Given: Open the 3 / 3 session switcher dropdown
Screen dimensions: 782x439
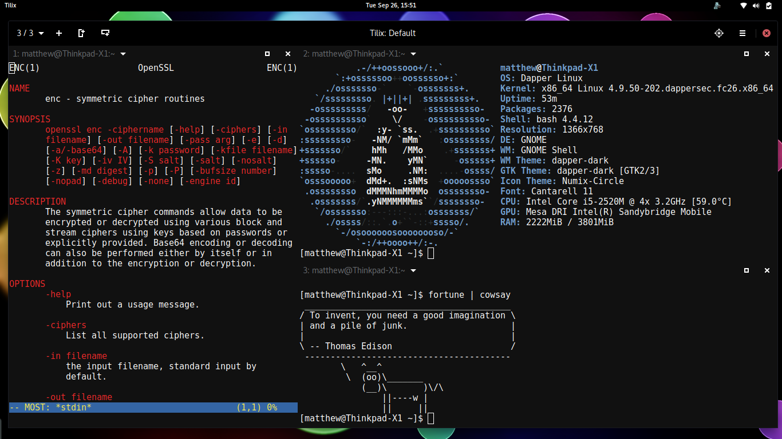Looking at the screenshot, I should pos(30,33).
